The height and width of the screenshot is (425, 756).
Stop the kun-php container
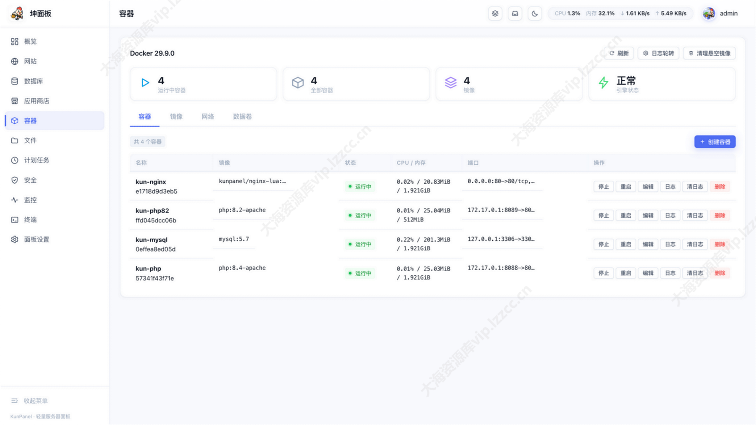[x=603, y=273]
